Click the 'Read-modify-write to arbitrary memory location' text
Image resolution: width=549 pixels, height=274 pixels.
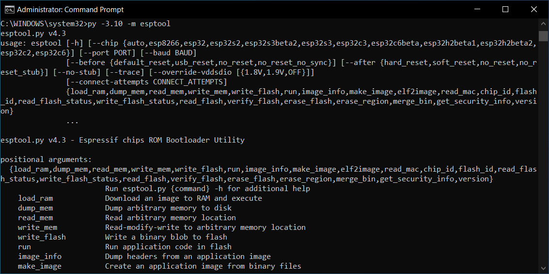pyautogui.click(x=205, y=227)
